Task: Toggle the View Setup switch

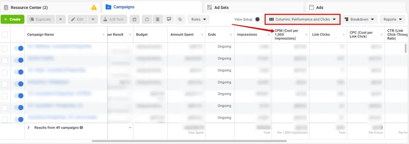Action: coord(259,19)
